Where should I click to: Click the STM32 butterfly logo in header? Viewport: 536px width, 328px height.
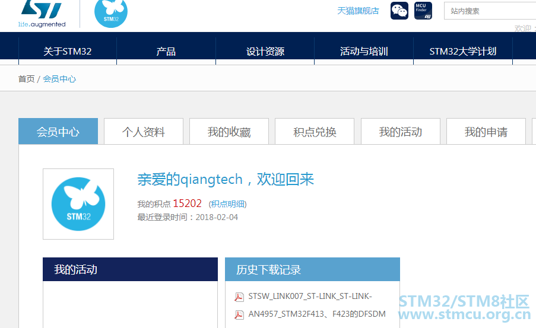click(x=111, y=13)
